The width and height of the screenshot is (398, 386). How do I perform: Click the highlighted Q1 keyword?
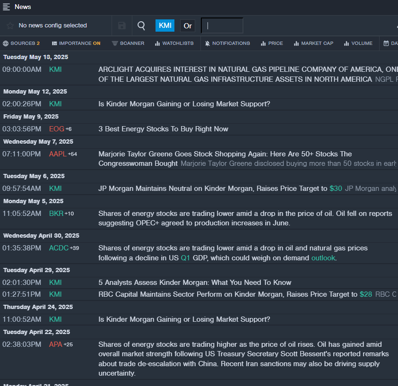point(185,258)
